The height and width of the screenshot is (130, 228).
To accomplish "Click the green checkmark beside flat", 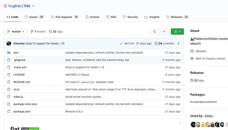I will (34, 6).
